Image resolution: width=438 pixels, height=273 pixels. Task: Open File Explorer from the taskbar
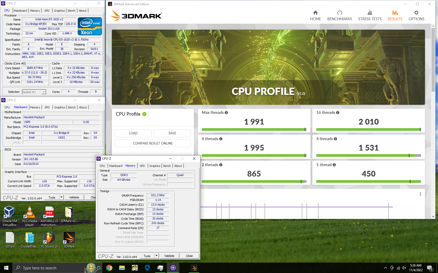122,268
